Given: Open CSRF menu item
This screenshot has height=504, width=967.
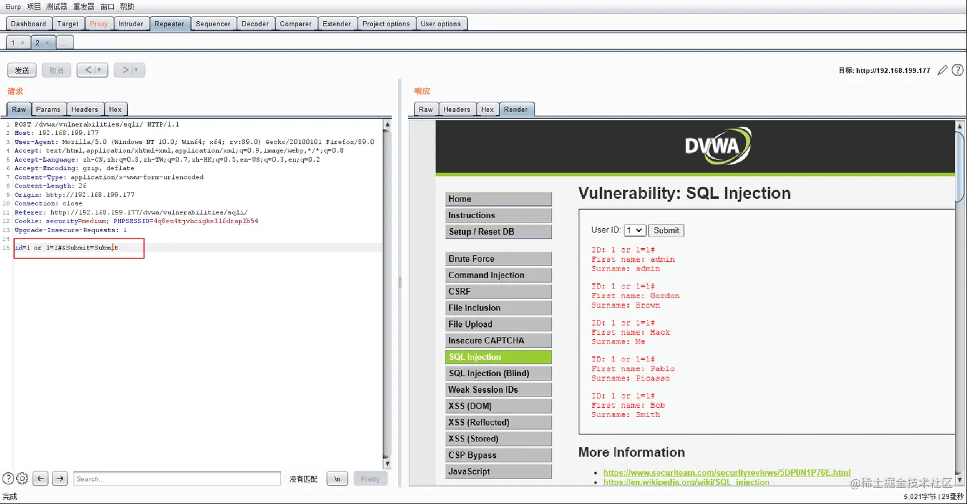Looking at the screenshot, I should click(x=498, y=292).
